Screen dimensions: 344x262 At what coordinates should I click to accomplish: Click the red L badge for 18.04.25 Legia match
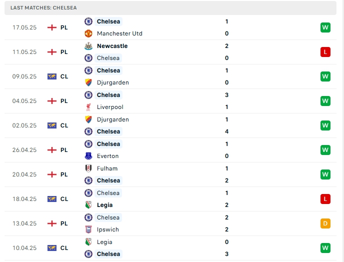[x=325, y=199]
